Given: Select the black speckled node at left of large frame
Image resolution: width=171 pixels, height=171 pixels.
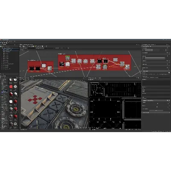Looking at the screenshot, I should point(62,64).
